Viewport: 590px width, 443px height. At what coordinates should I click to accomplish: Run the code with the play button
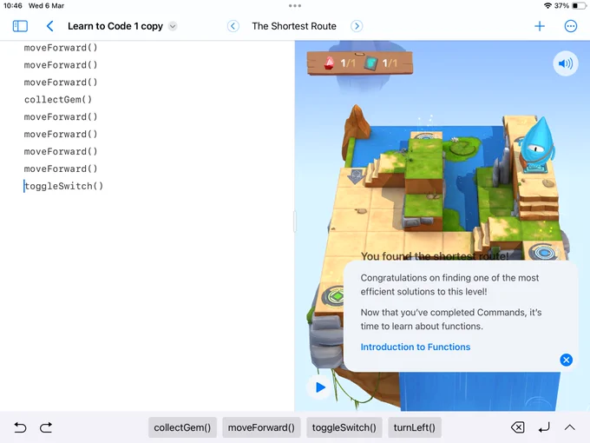[320, 387]
